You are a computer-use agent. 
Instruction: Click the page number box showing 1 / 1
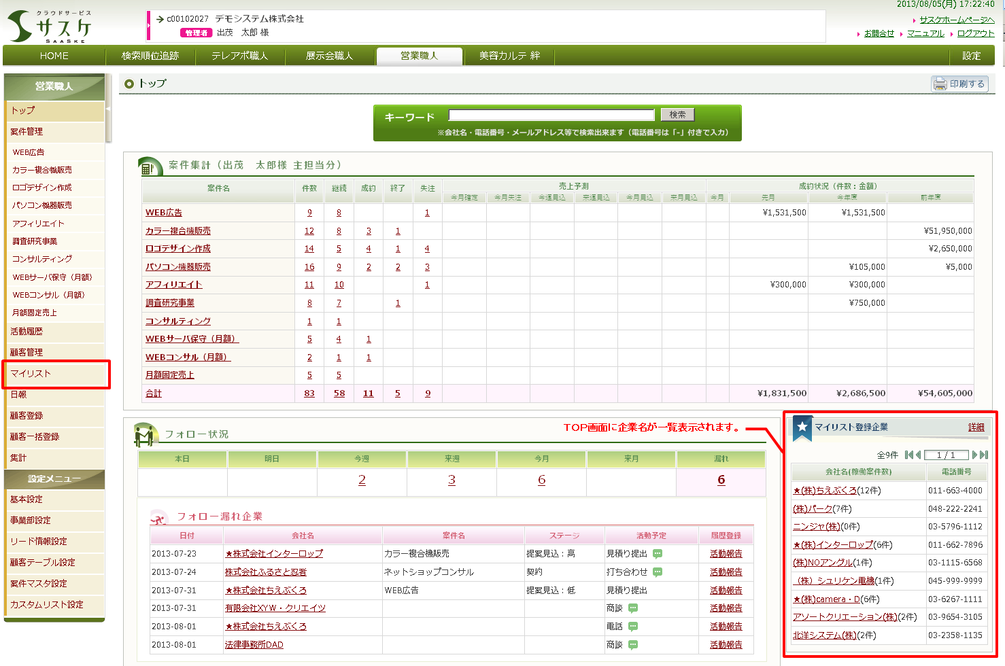(946, 455)
